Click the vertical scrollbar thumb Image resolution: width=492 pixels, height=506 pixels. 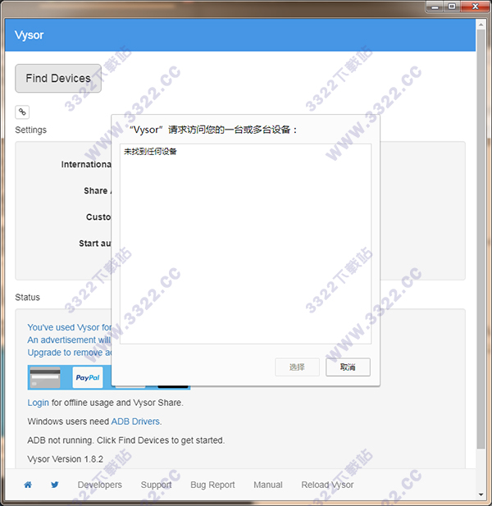click(481, 239)
